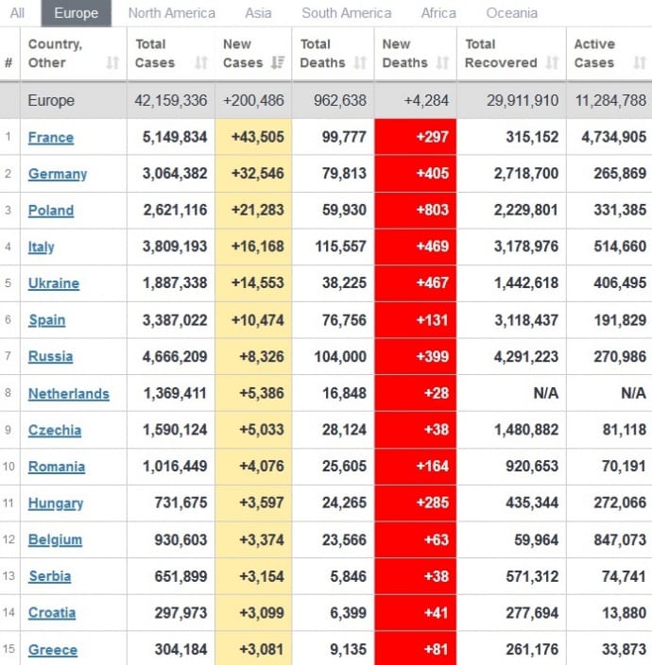Sort table by Country column sort icon
The image size is (652, 665).
[x=112, y=63]
